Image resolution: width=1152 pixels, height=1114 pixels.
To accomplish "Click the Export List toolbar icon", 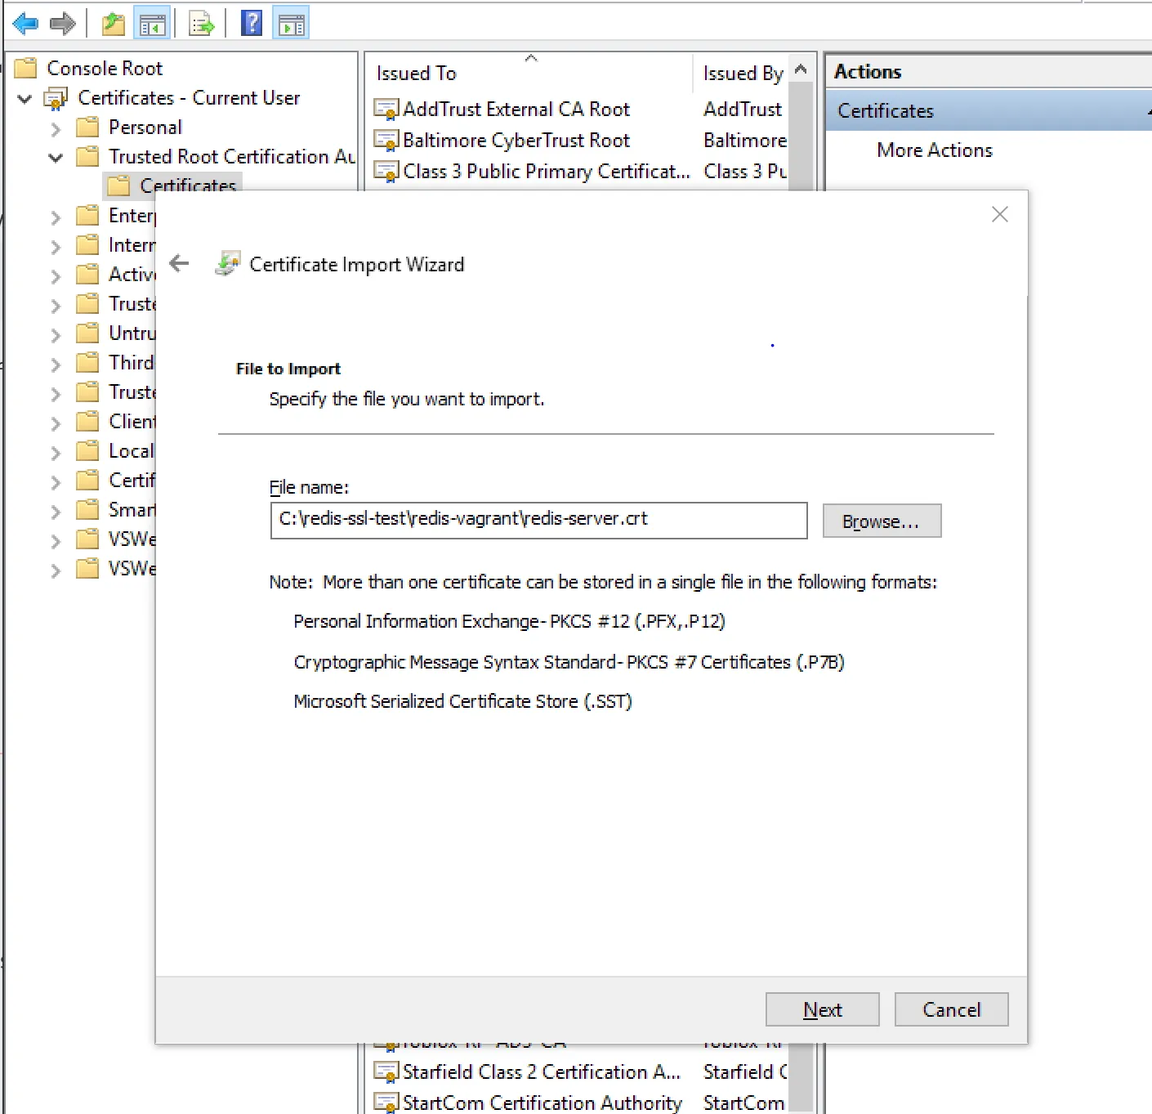I will [201, 25].
